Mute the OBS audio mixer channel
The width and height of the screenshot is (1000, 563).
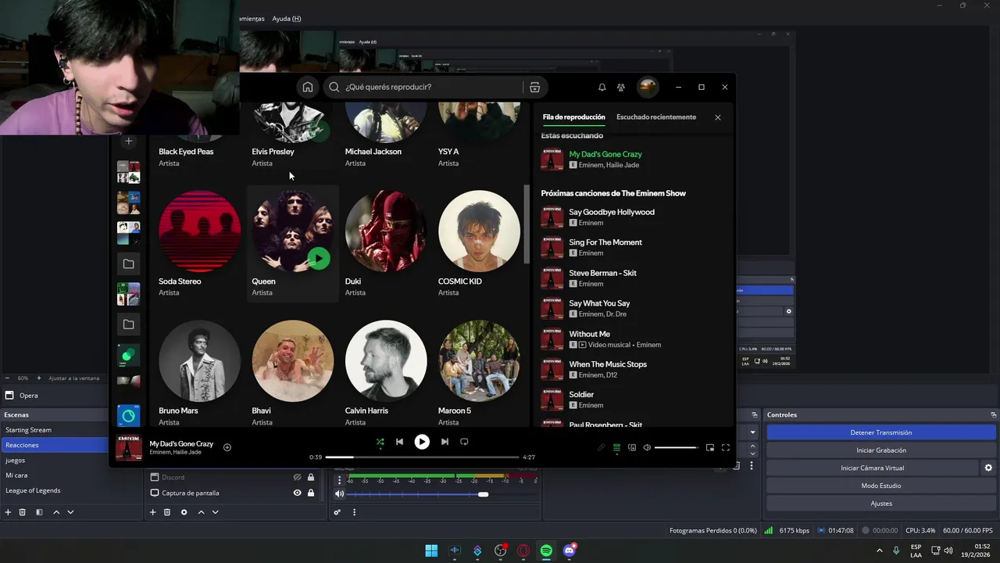339,494
